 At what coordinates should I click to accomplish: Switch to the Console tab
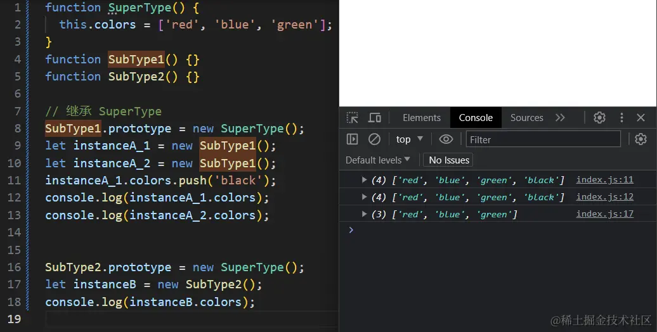click(x=476, y=118)
